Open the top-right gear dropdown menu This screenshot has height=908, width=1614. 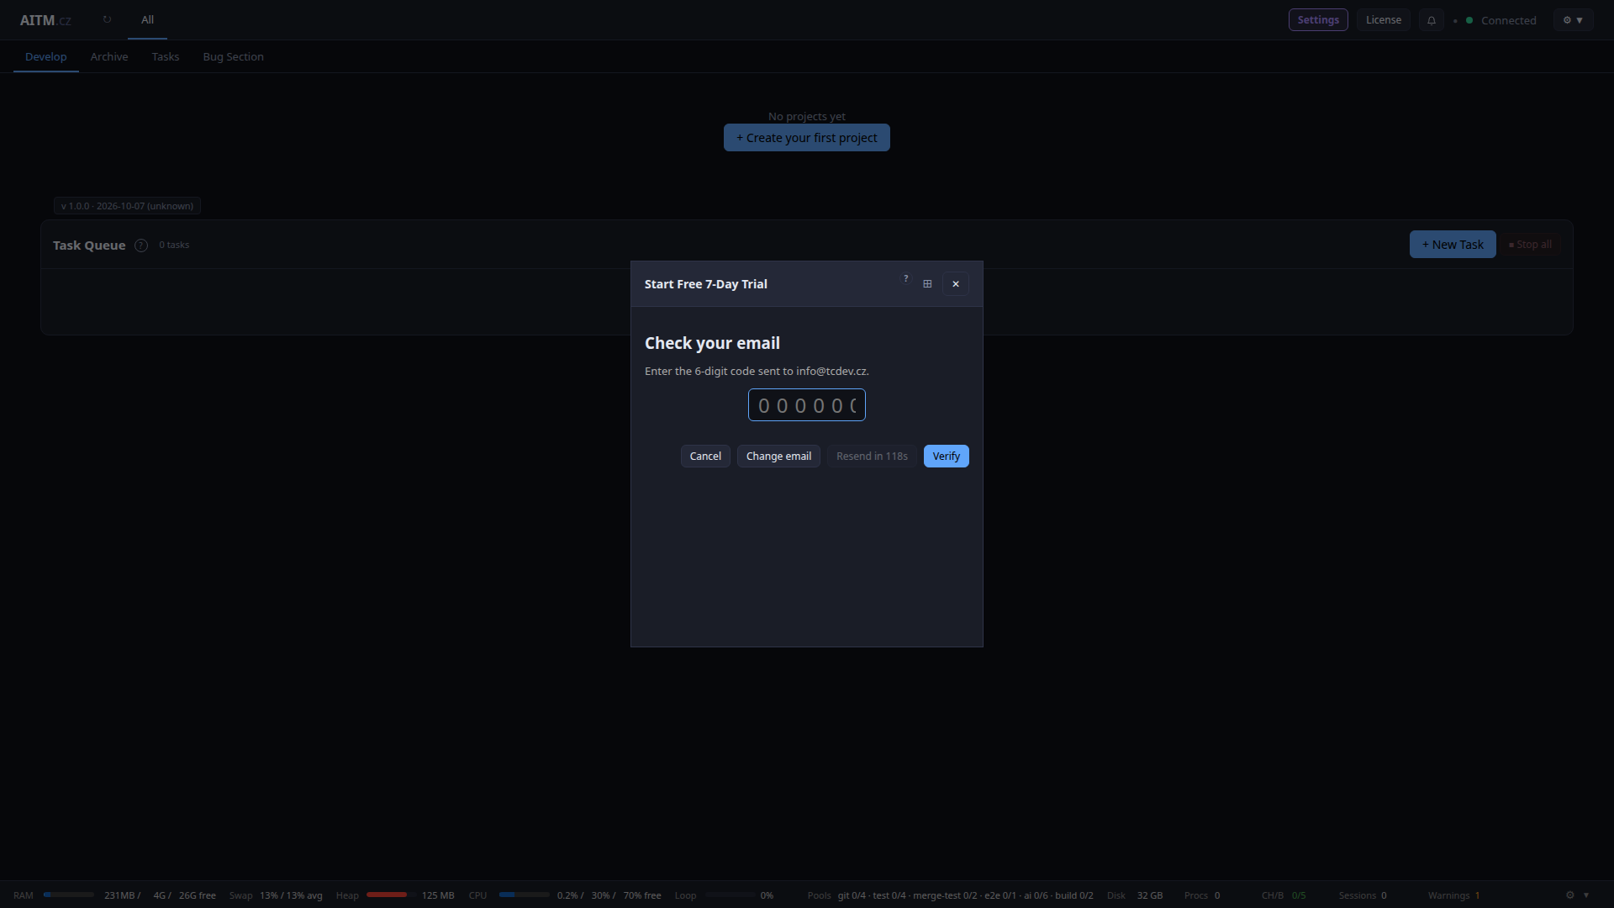pos(1573,20)
